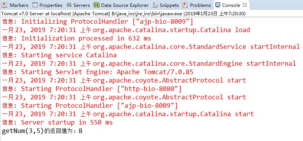The width and height of the screenshot is (303, 141).
Task: Click the Properties view icon
Action: 35,5
